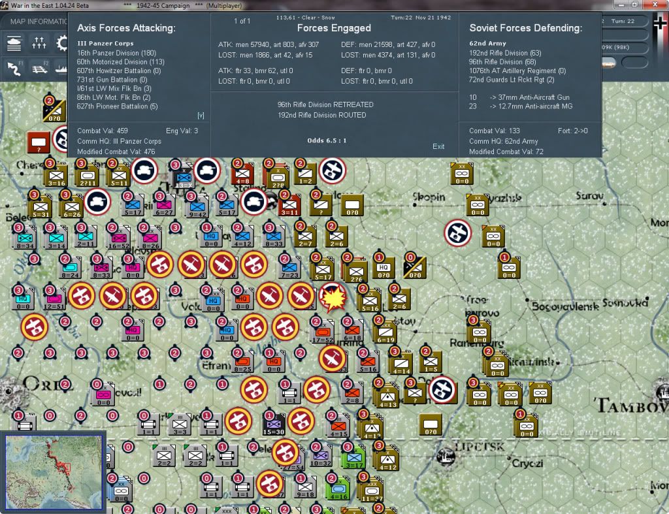The height and width of the screenshot is (514, 669).
Task: Select the 96th Rifle Division (68) defender entry
Action: pos(502,62)
